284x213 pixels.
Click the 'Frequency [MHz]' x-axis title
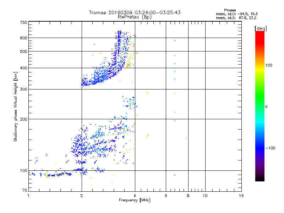[135, 200]
